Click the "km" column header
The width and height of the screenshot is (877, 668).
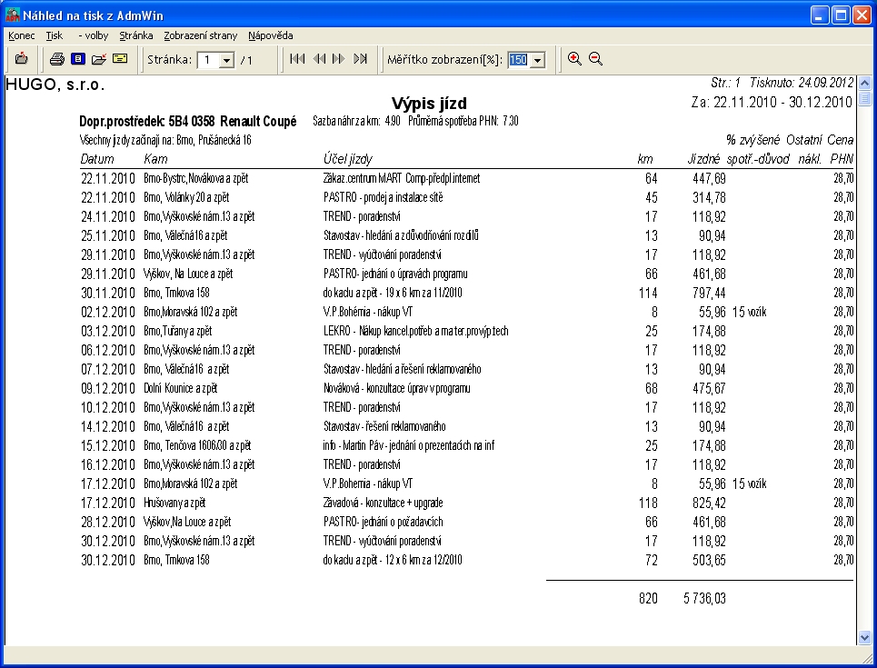(x=645, y=159)
